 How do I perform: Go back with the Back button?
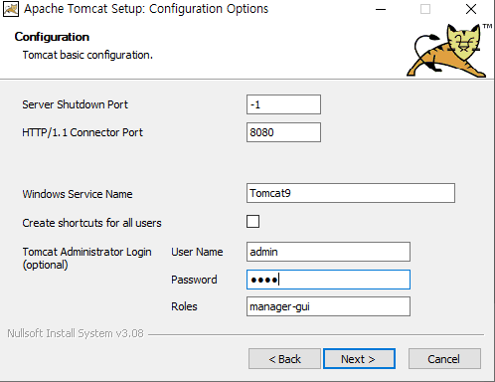284,359
